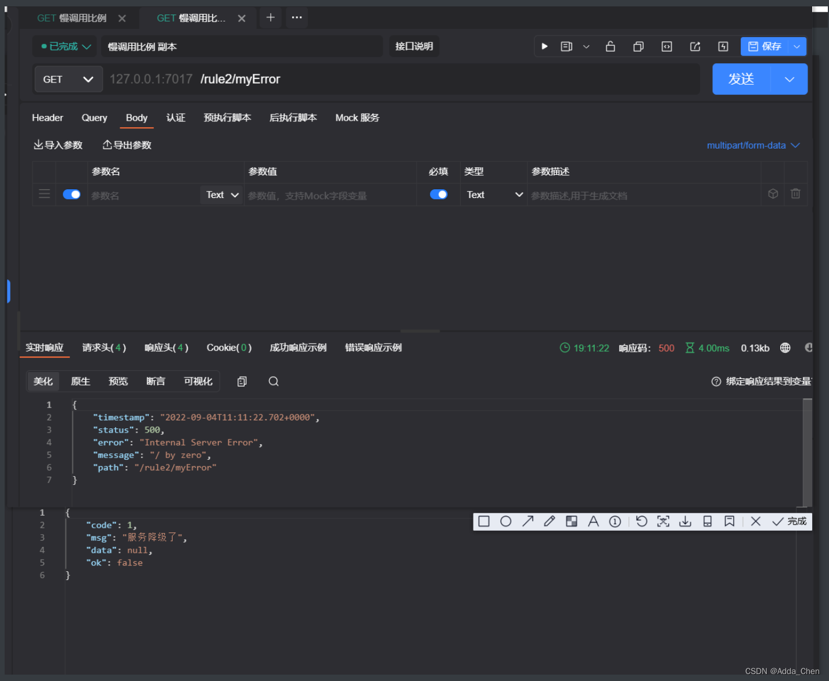The height and width of the screenshot is (681, 829).
Task: Open the 成功响应示例 tab
Action: [x=298, y=348]
